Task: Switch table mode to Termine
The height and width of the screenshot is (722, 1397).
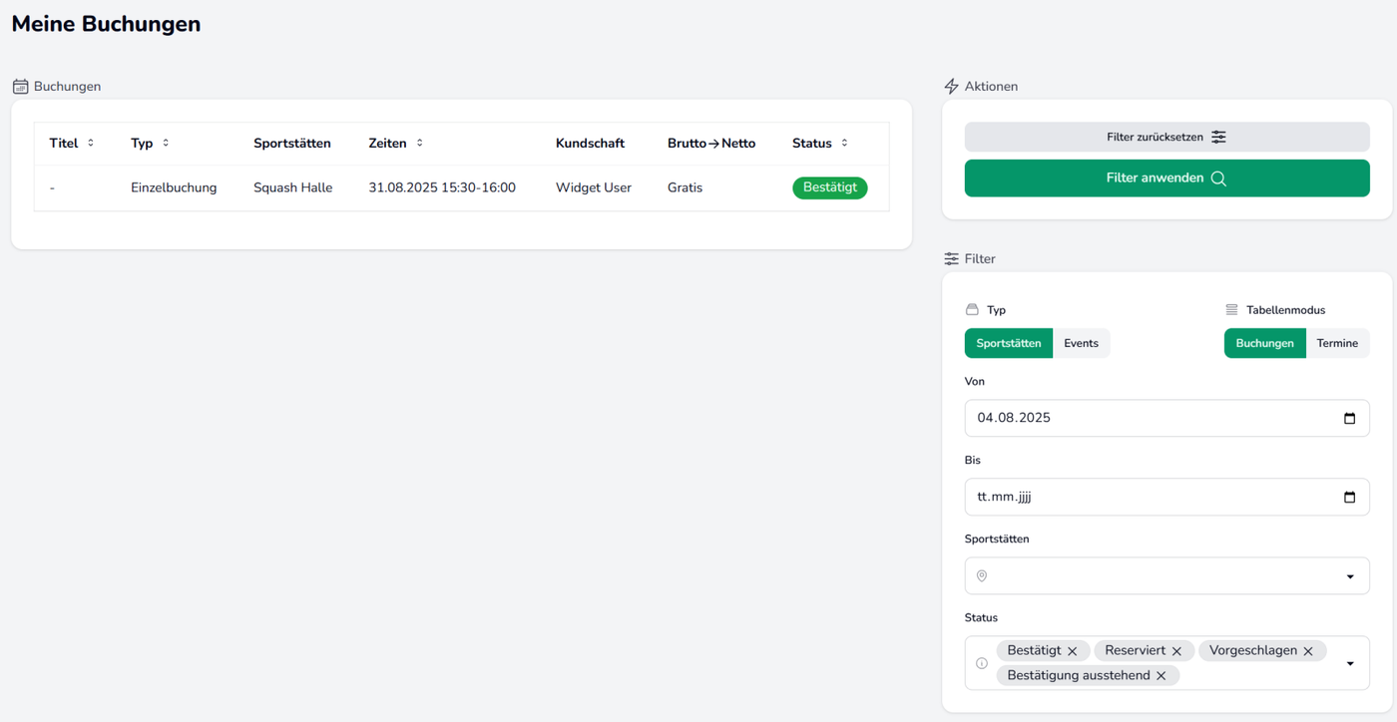Action: (1337, 343)
